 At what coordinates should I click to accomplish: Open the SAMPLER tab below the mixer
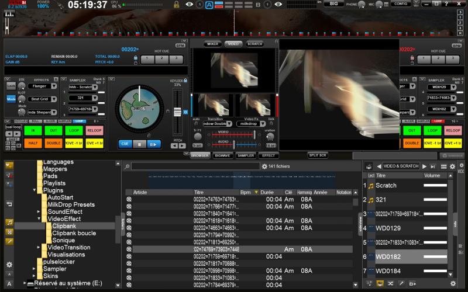246,155
